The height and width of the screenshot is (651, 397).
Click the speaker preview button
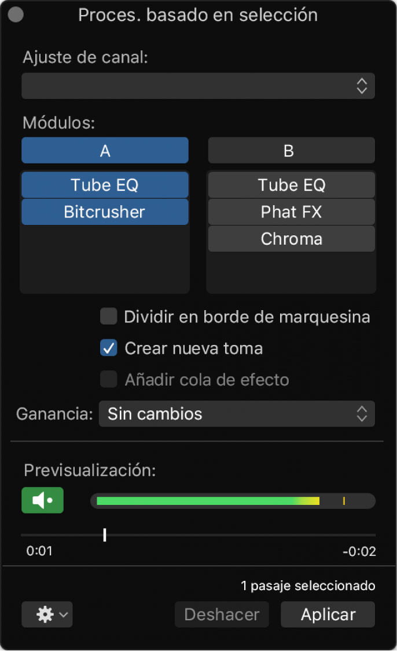[42, 500]
